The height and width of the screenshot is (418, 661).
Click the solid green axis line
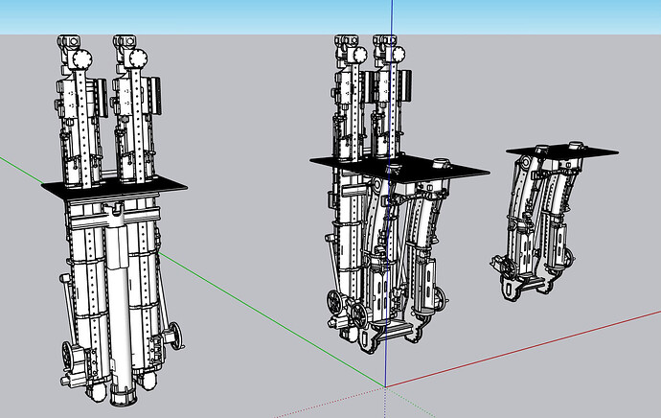(x=270, y=319)
